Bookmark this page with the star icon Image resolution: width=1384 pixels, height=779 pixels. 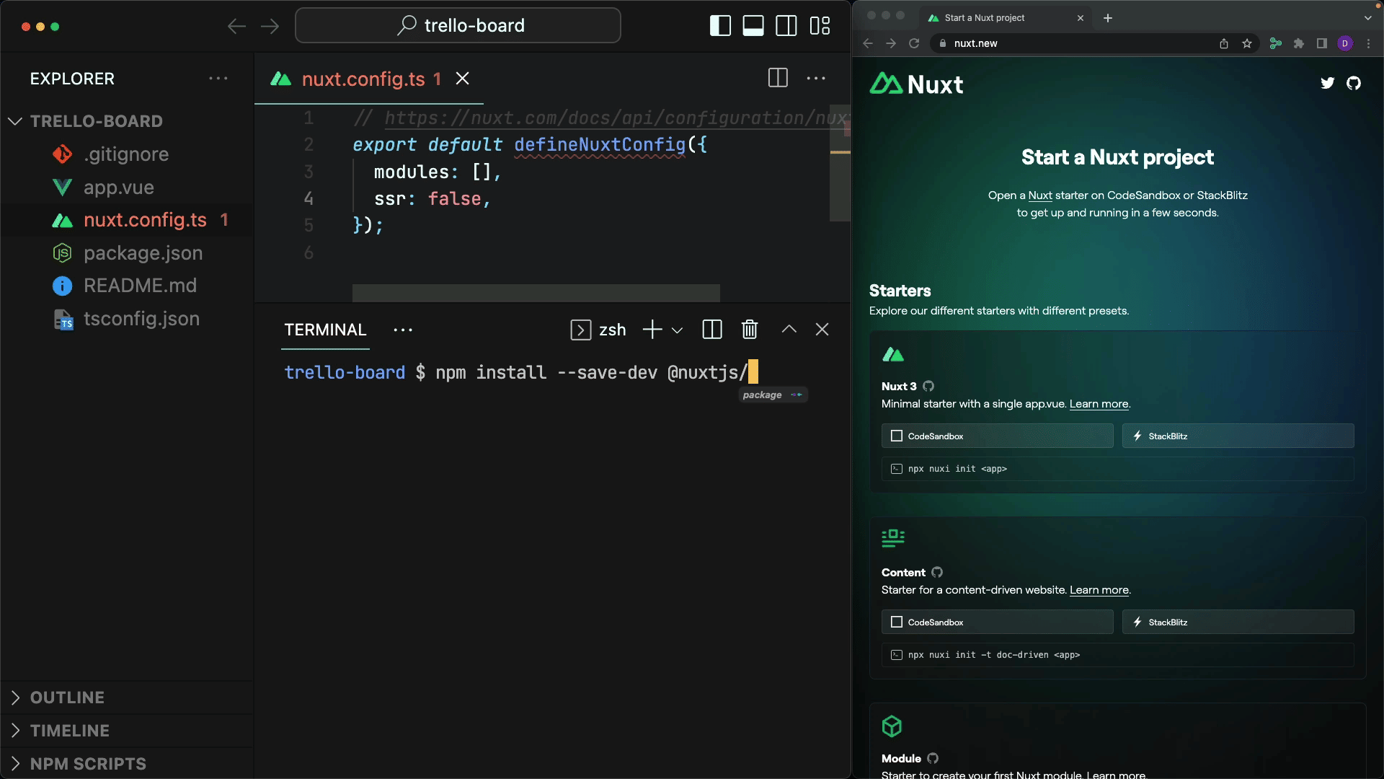point(1247,43)
